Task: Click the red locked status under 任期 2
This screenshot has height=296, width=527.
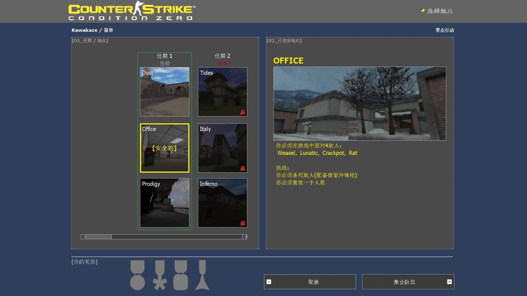Action: [223, 63]
